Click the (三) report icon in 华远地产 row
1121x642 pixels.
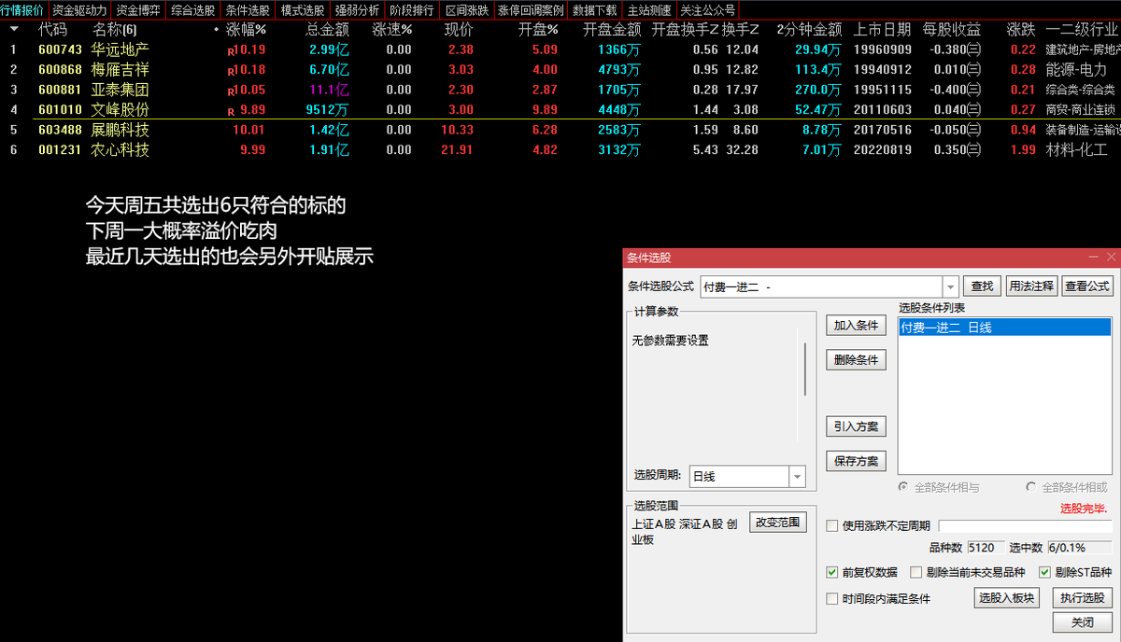point(974,49)
